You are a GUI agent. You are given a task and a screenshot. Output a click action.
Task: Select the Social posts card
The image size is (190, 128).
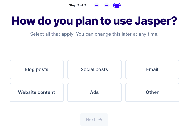coord(94,69)
